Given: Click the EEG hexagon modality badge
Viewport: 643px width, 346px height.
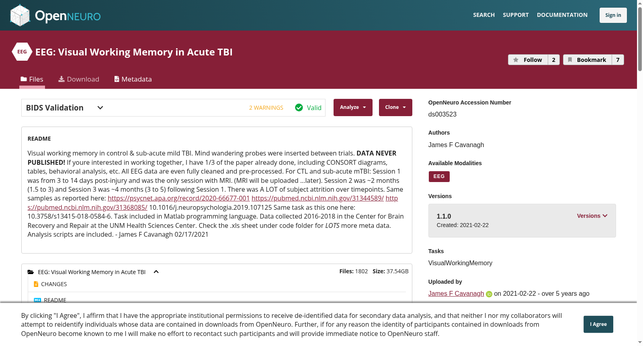Looking at the screenshot, I should (x=22, y=52).
